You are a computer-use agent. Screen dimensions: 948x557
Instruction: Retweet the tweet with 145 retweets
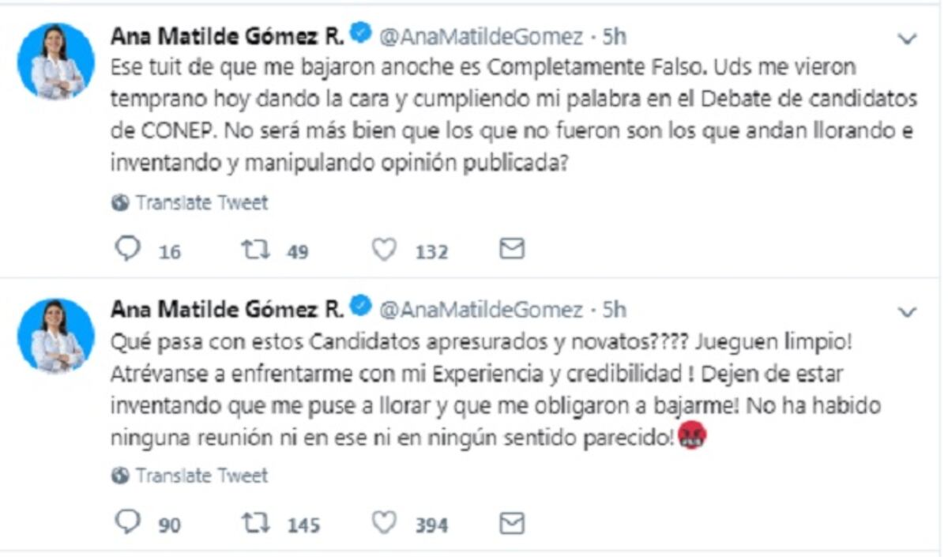(257, 522)
